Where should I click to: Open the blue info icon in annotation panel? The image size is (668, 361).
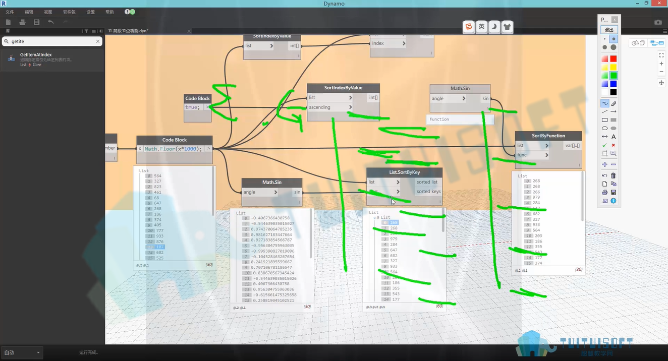[x=614, y=201]
